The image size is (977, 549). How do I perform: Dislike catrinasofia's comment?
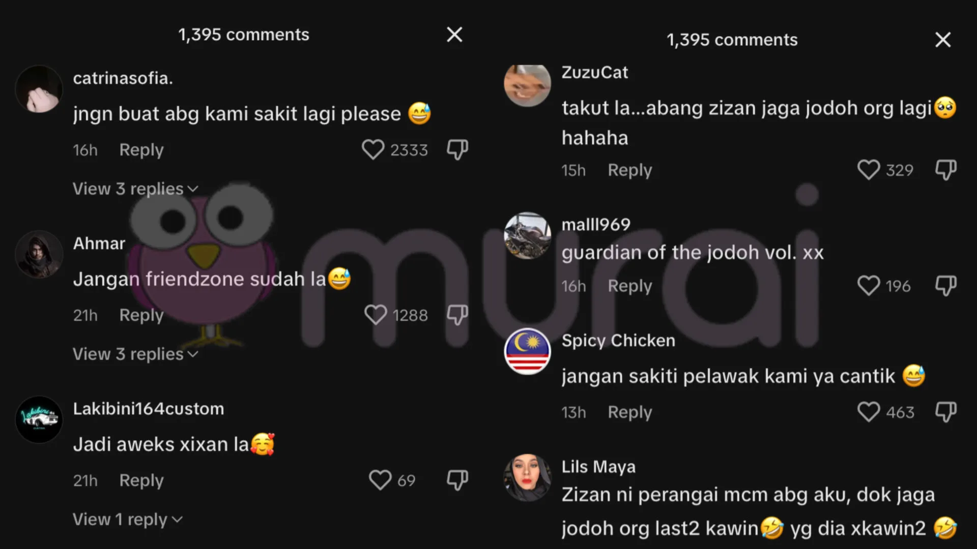click(457, 150)
